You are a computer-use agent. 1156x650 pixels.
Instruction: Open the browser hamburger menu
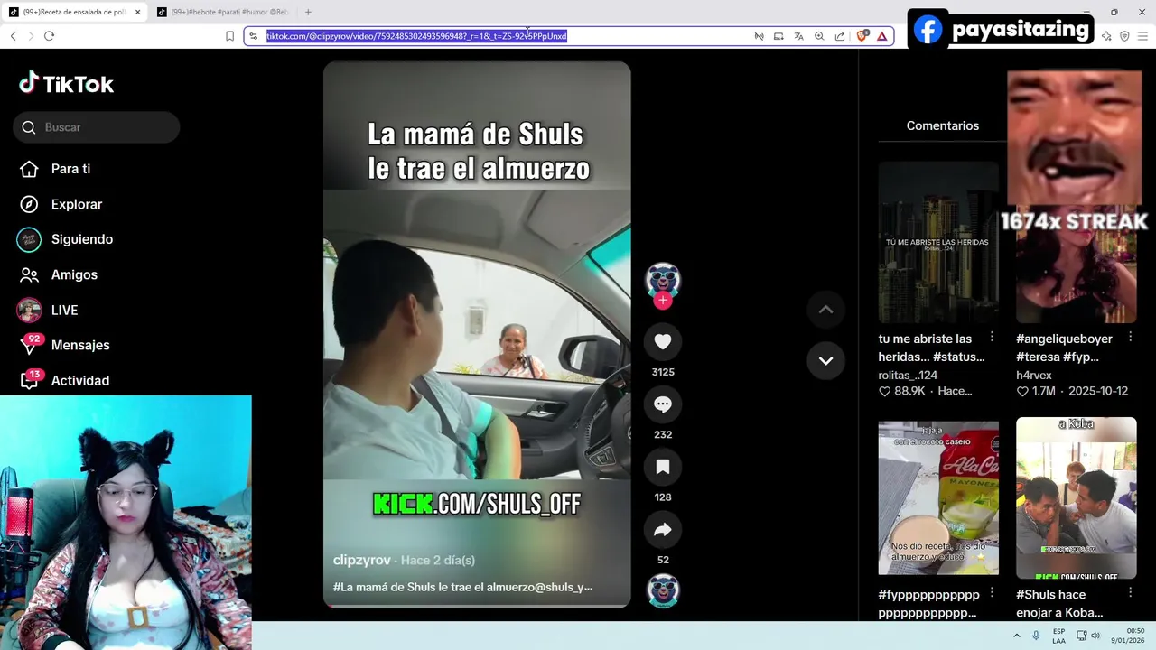click(x=1142, y=36)
